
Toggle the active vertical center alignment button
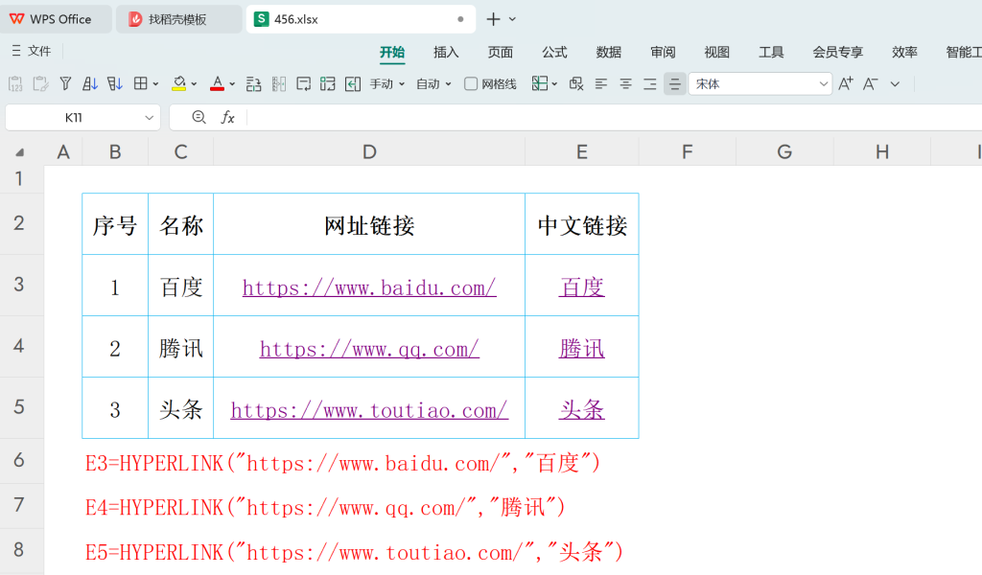tap(674, 83)
